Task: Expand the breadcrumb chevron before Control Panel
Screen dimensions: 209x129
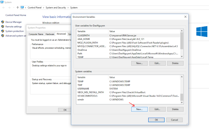Action: pyautogui.click(x=25, y=8)
